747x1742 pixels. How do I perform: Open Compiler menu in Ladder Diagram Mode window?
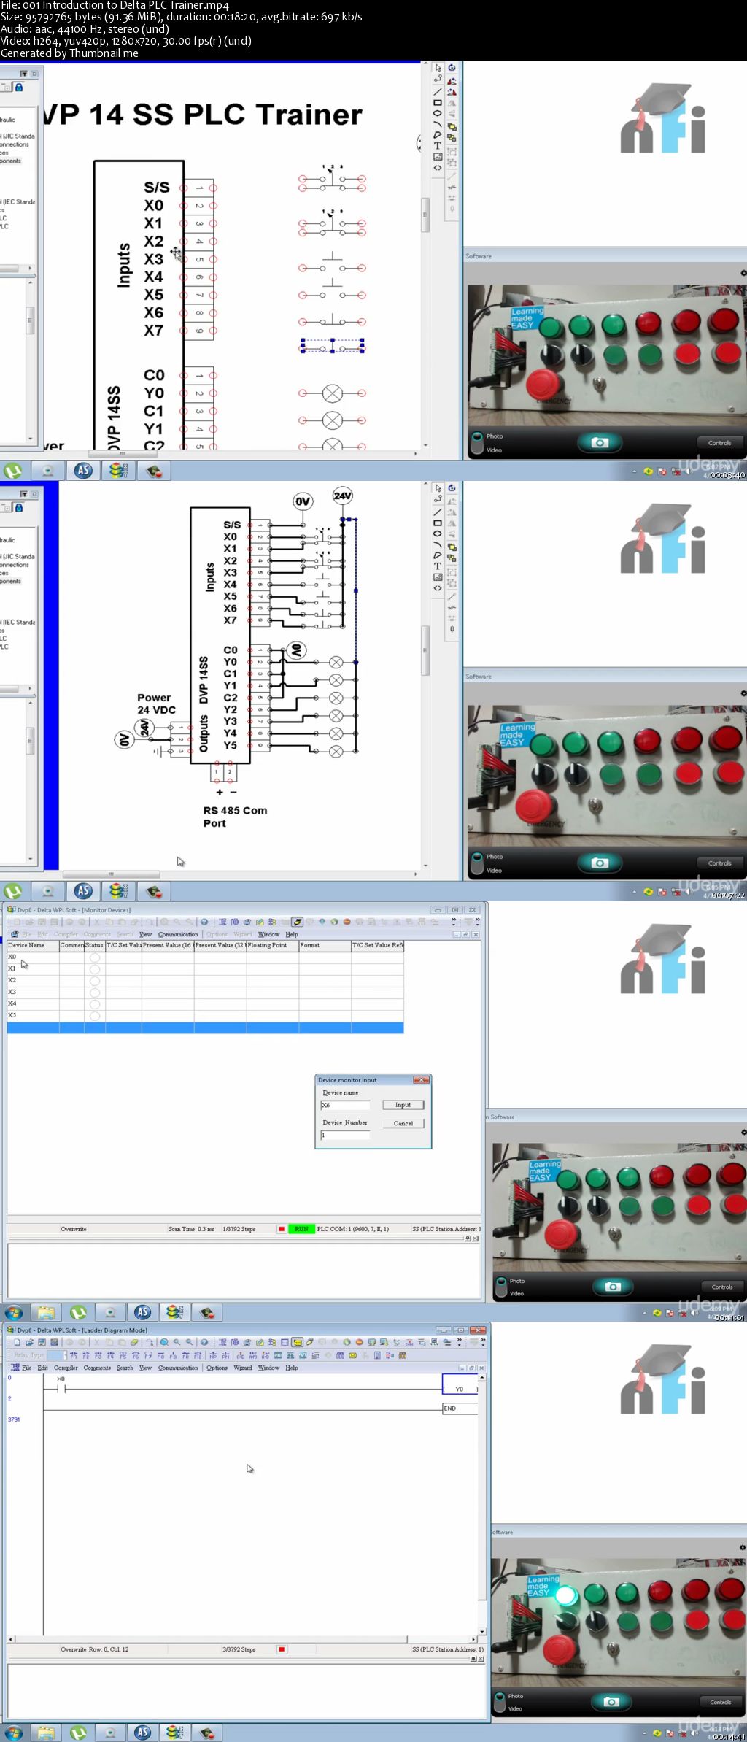tap(66, 1368)
